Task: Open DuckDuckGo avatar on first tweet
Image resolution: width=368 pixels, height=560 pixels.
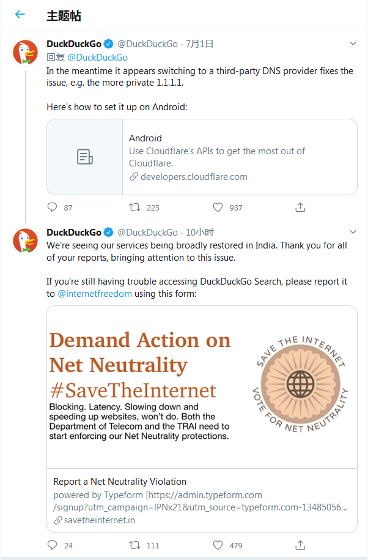Action: (x=26, y=53)
